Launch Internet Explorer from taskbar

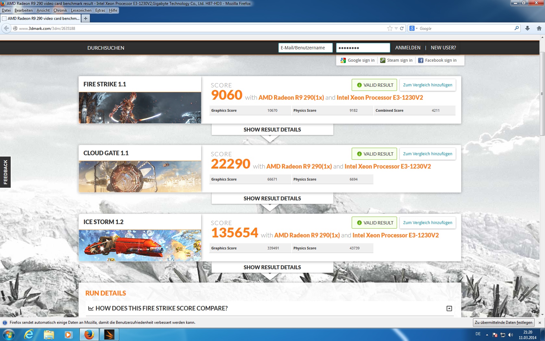[29, 335]
